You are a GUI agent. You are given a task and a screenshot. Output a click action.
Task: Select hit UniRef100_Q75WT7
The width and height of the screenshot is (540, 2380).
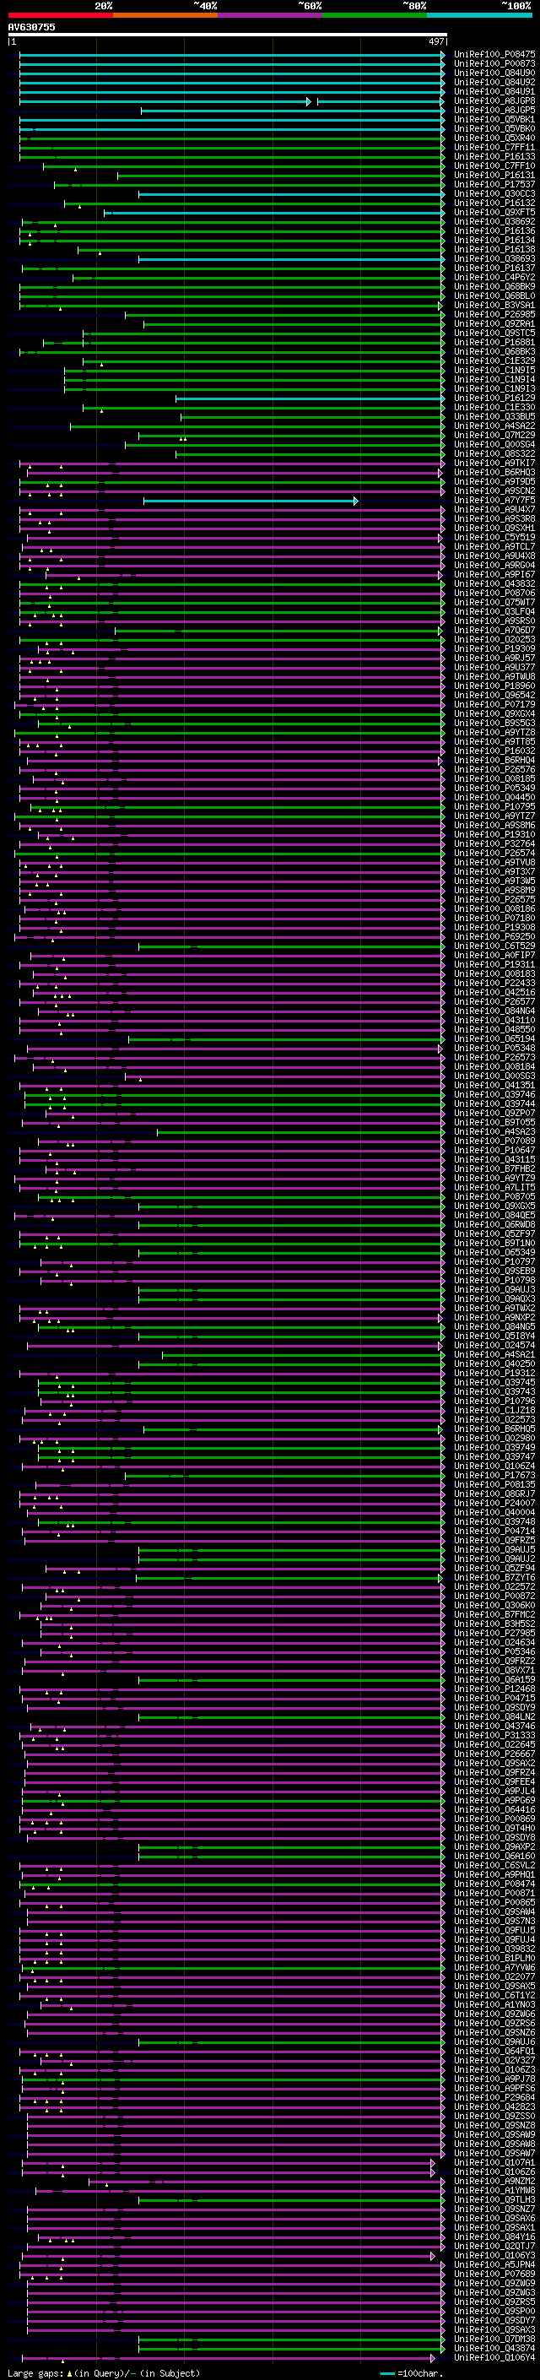point(494,603)
